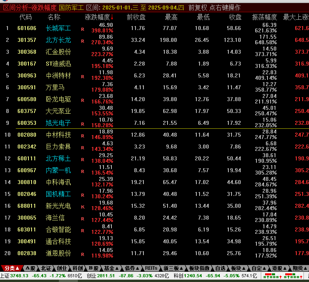
Task: Select the 科创 bottom tab
Action: (x=77, y=268)
